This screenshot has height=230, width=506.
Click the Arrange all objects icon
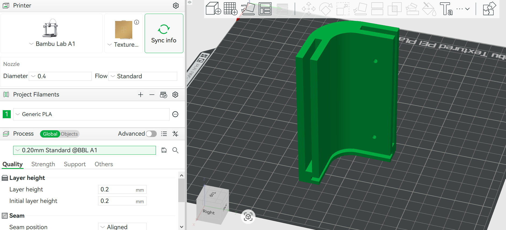click(x=265, y=9)
